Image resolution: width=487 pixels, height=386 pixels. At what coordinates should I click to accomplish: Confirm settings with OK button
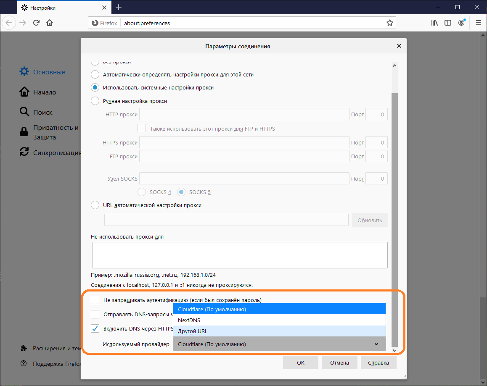[x=300, y=362]
